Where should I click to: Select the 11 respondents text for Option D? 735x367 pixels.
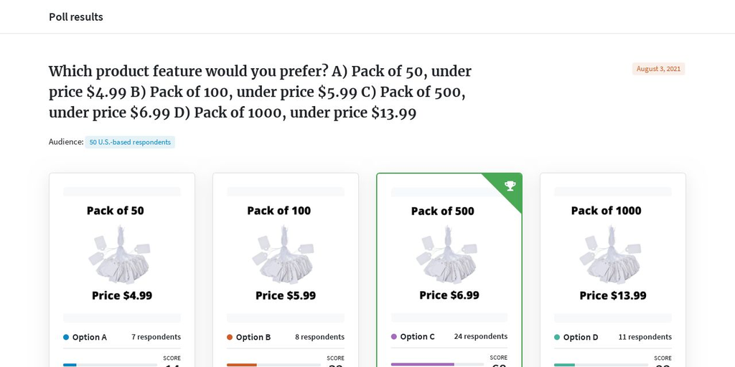click(645, 337)
